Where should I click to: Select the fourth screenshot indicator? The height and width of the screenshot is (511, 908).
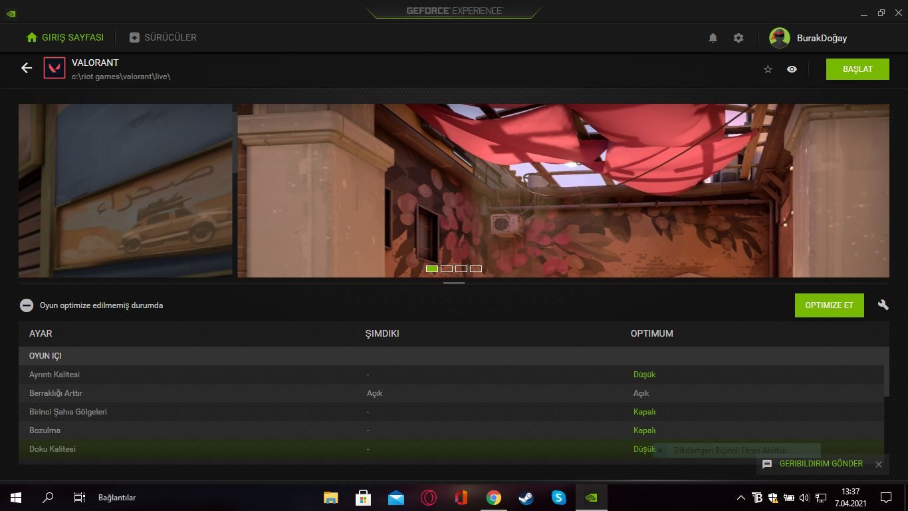click(476, 269)
